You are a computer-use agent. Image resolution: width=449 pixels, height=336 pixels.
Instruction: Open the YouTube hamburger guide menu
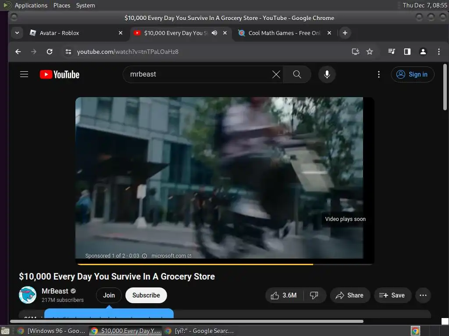24,74
